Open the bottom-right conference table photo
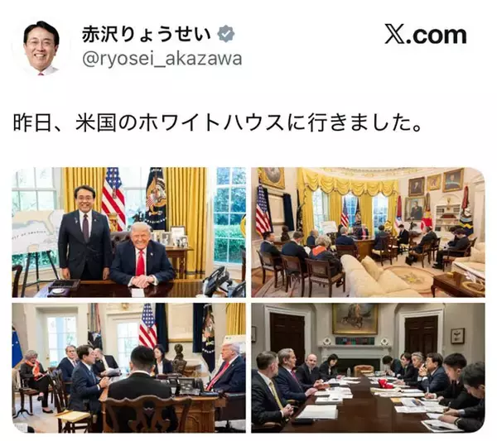Screen dimensions: 497x441 pos(368,368)
